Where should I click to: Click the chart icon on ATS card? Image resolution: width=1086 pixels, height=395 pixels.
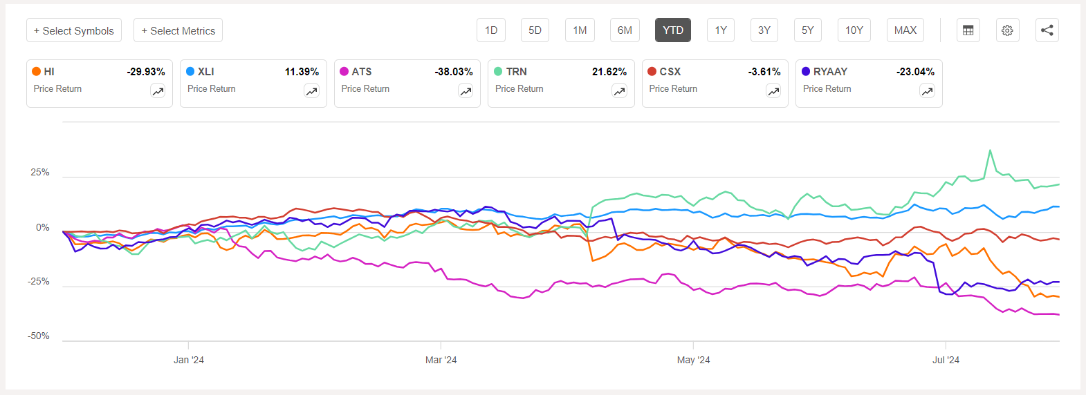tap(466, 91)
